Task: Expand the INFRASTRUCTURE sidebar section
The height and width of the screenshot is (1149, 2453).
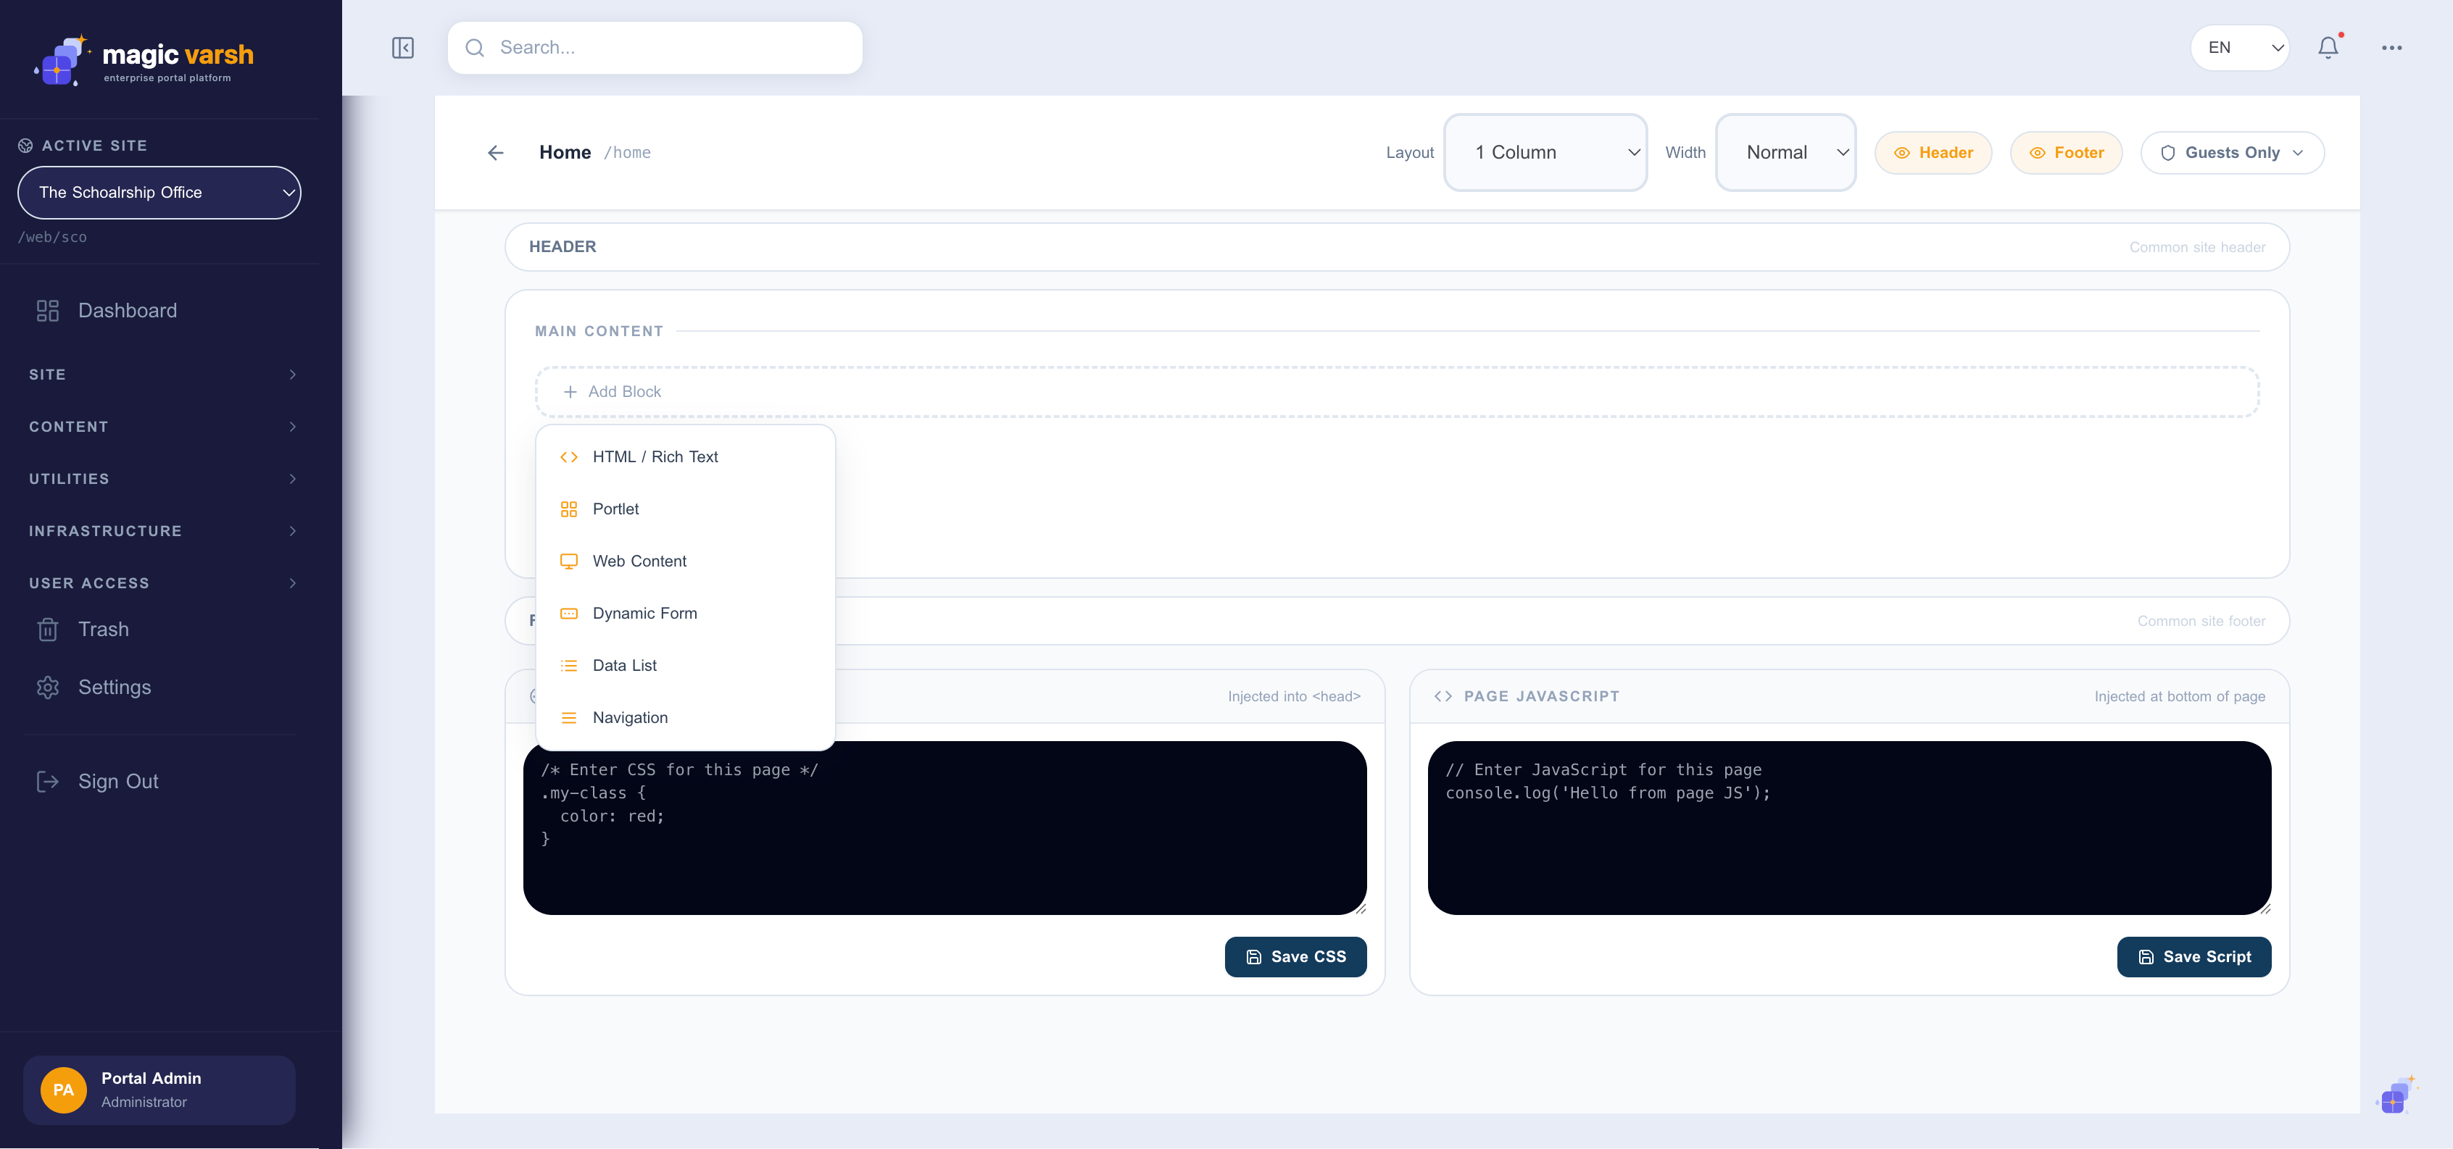Action: click(162, 531)
